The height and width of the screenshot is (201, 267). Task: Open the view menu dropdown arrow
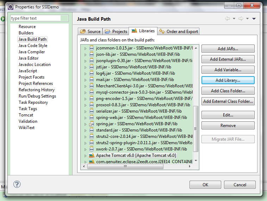click(254, 19)
